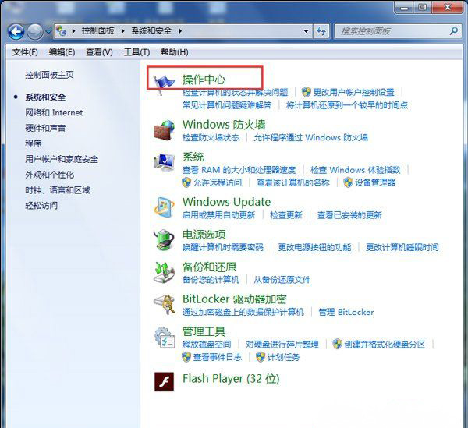Expand the arrow before 控制面板 breadcrumb
This screenshot has height=428, width=468.
[73, 30]
